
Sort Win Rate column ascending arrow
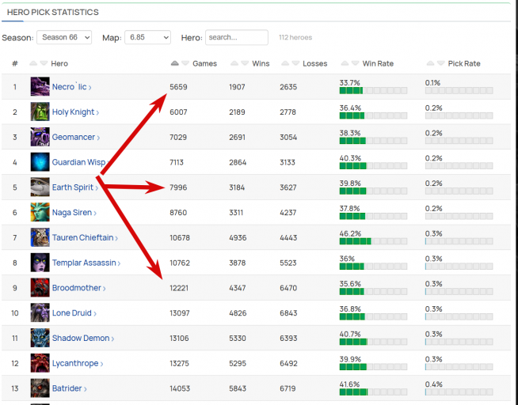[x=345, y=63]
